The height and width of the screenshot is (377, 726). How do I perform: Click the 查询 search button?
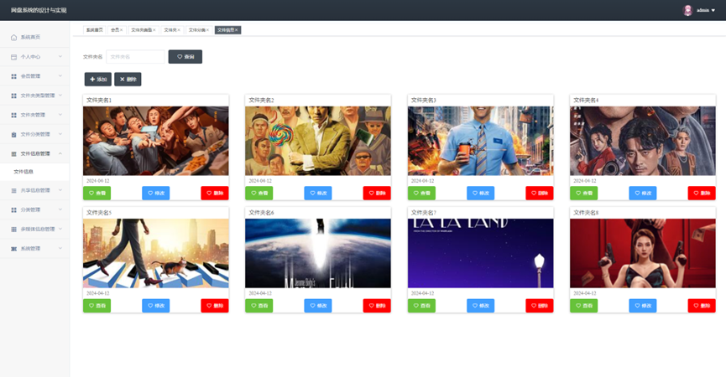click(185, 57)
